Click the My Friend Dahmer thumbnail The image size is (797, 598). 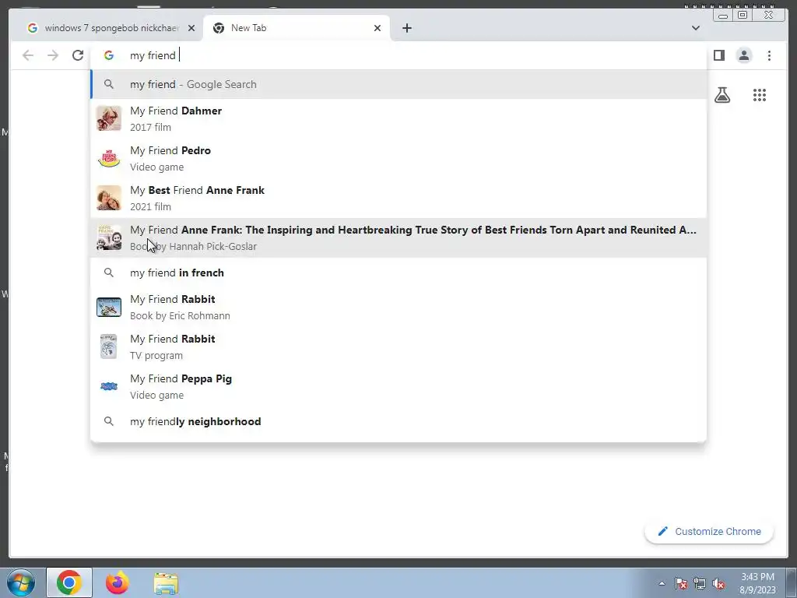pos(109,118)
